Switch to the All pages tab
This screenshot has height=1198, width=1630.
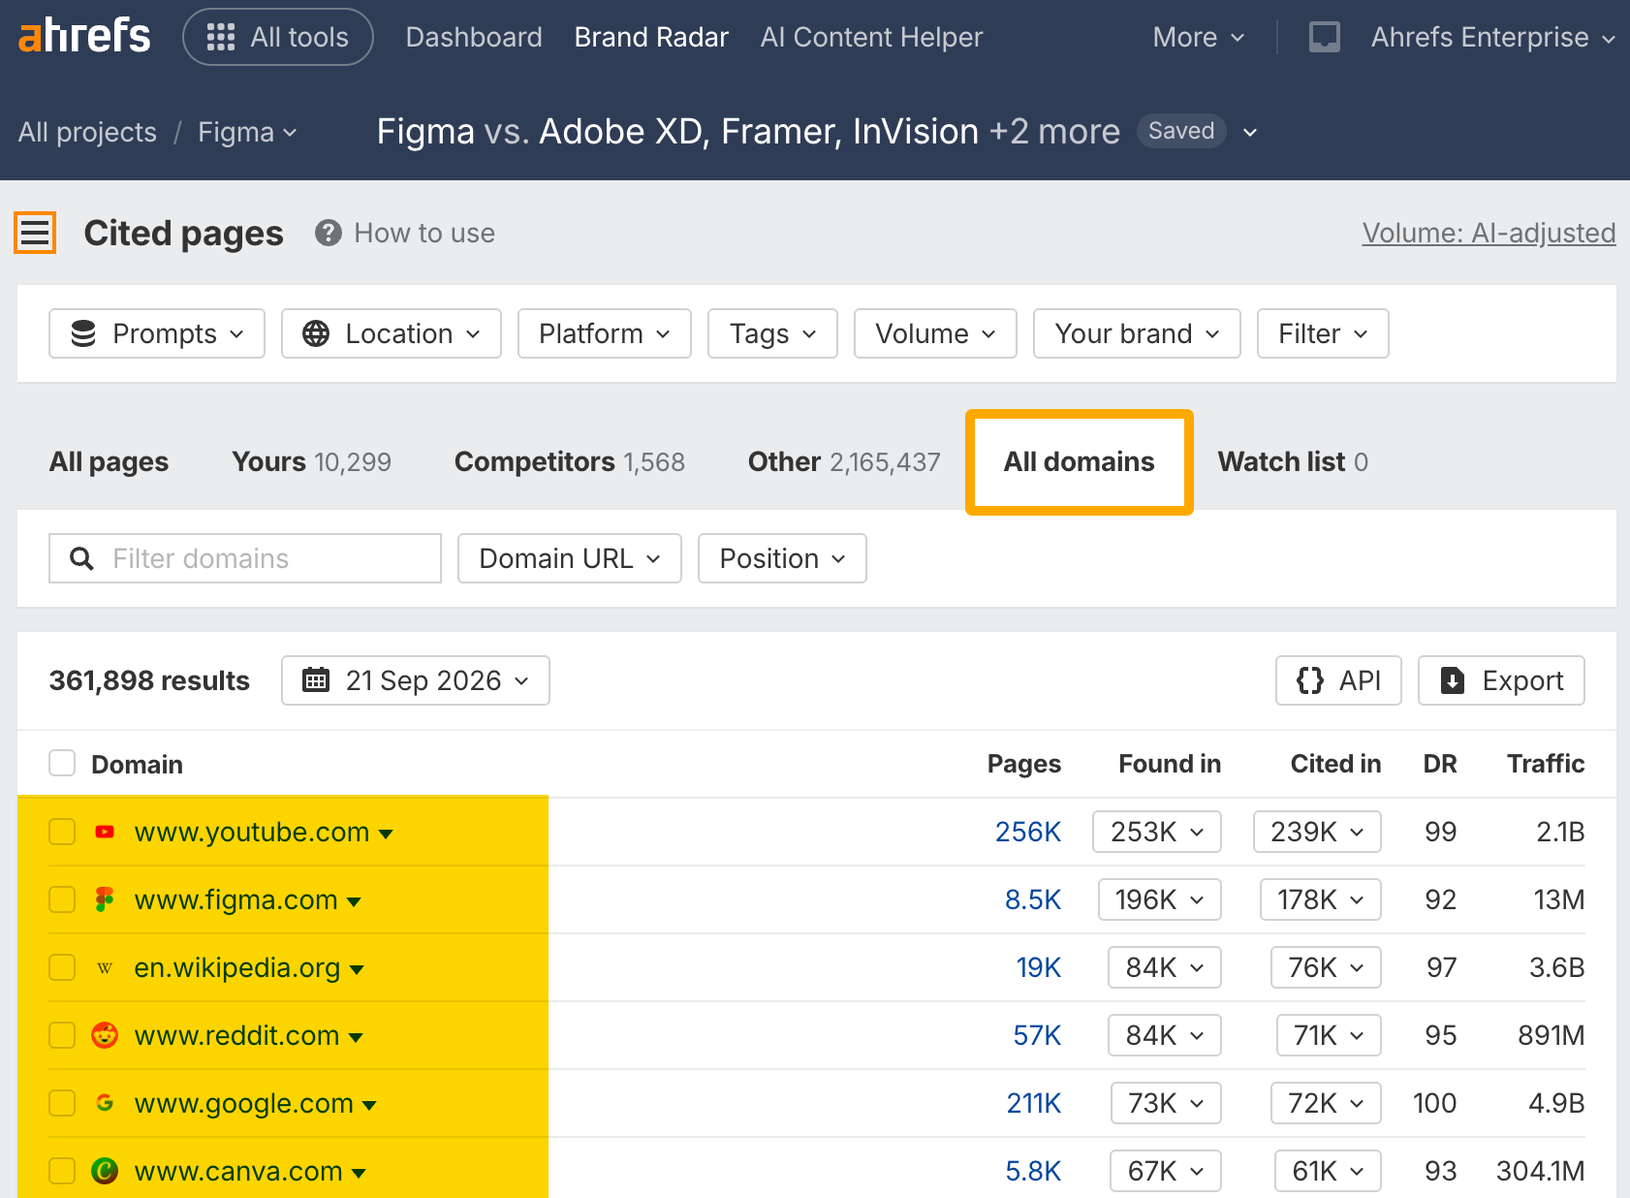(109, 461)
